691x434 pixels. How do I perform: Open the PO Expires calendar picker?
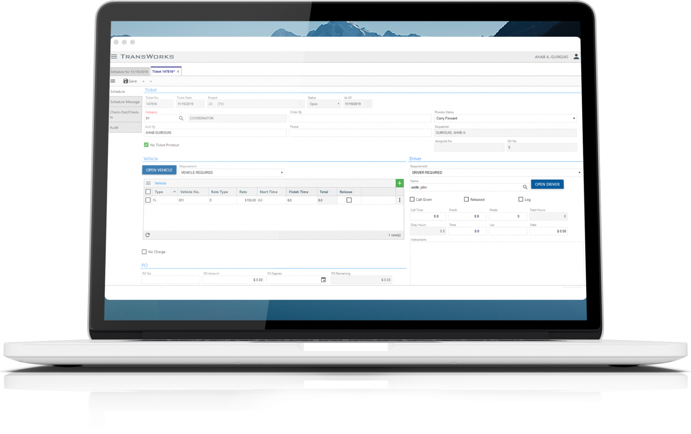click(x=323, y=279)
